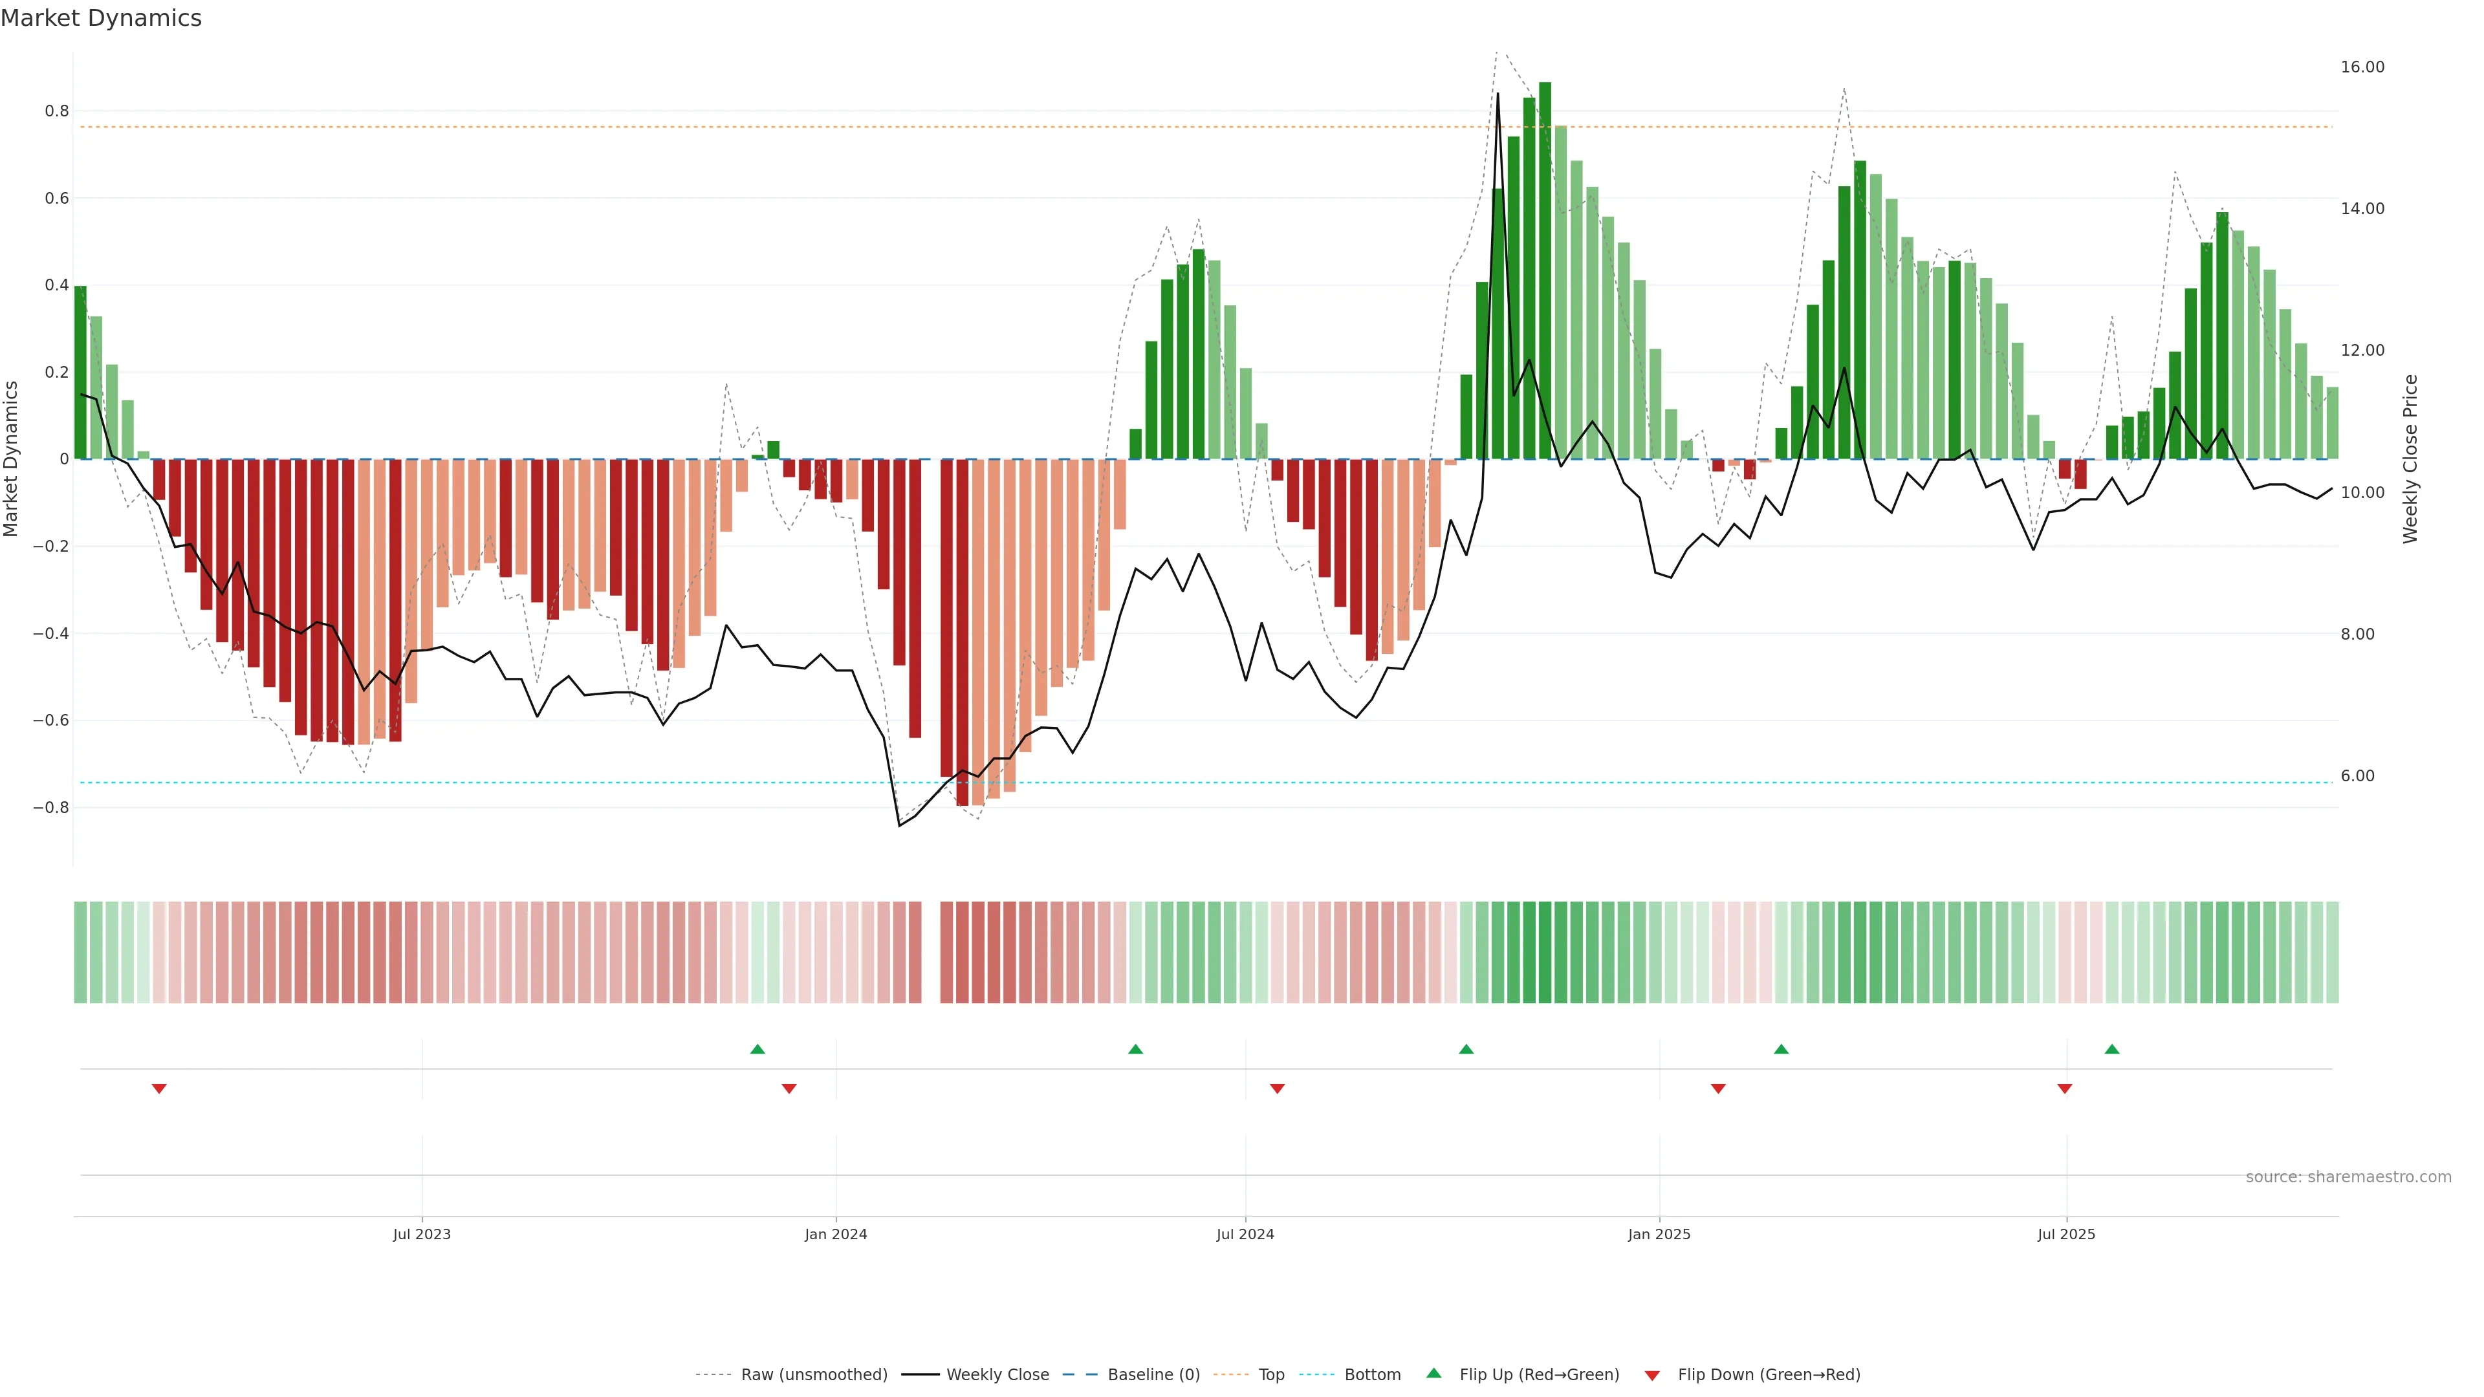
Task: Click the first green heatmap strip cell
Action: pos(80,951)
